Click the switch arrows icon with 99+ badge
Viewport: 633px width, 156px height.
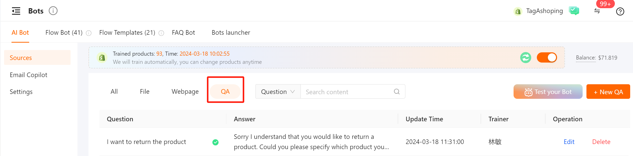tap(597, 11)
